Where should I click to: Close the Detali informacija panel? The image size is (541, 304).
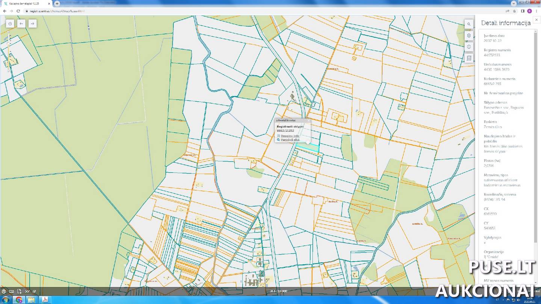(x=536, y=20)
